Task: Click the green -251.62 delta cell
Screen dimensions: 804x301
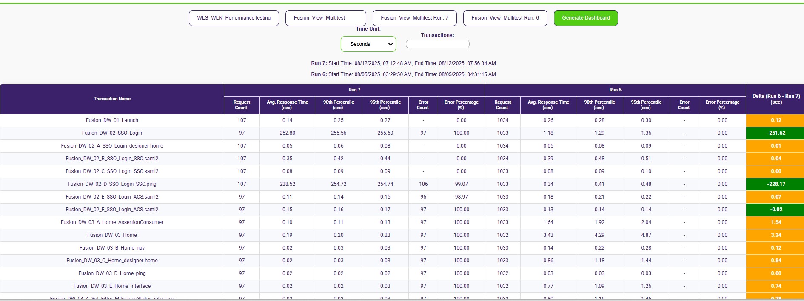Action: (x=775, y=133)
